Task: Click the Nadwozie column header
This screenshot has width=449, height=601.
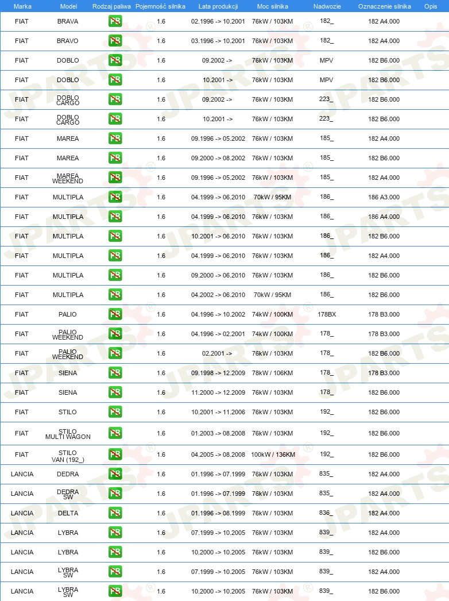Action: point(327,6)
